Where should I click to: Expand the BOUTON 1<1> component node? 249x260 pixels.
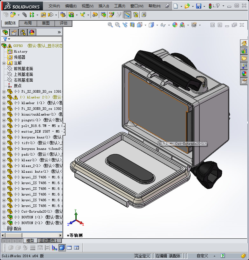pyautogui.click(x=4, y=217)
